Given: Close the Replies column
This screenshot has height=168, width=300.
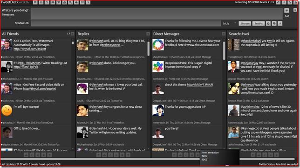Looking at the screenshot, I should 148,34.
